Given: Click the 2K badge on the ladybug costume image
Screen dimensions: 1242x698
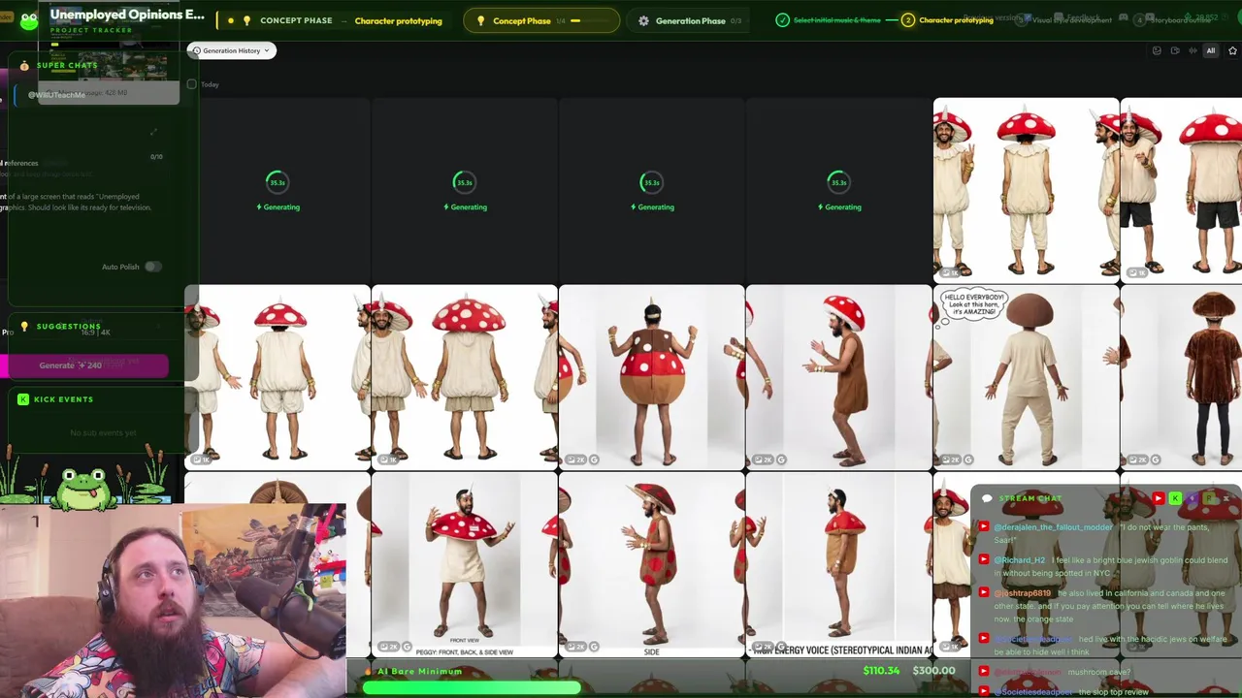Looking at the screenshot, I should 575,460.
